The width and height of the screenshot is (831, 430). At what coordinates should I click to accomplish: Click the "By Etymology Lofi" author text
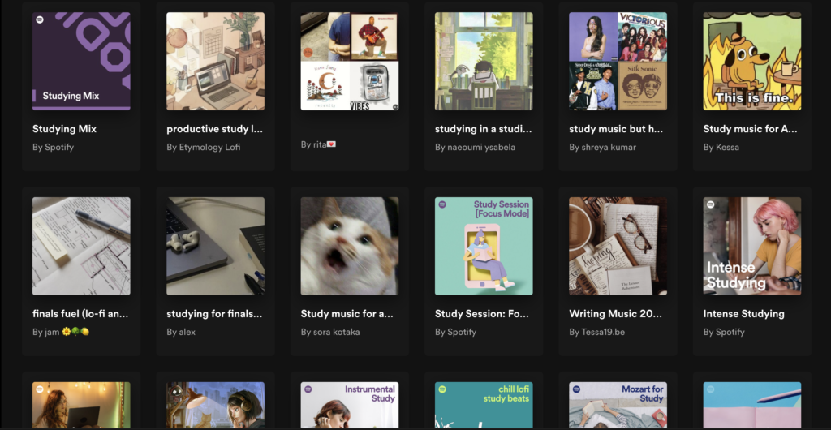pos(204,147)
